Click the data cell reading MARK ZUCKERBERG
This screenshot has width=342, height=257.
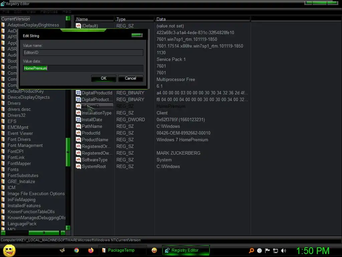(178, 153)
